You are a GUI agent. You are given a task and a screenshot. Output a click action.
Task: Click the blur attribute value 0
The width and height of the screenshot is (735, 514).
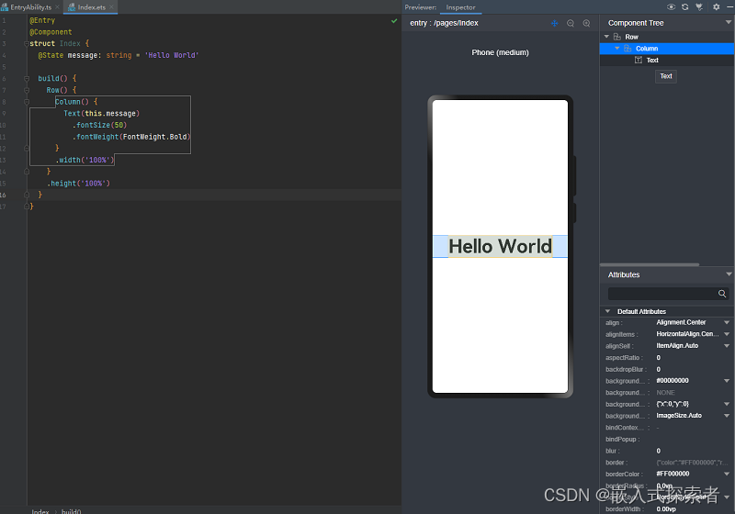click(x=658, y=451)
